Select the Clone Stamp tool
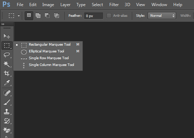Screen dimensions: 194x138 (7, 112)
